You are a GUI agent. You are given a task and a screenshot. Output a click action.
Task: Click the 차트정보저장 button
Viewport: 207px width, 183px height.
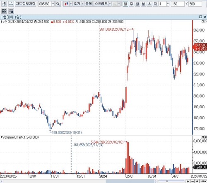(26, 4)
